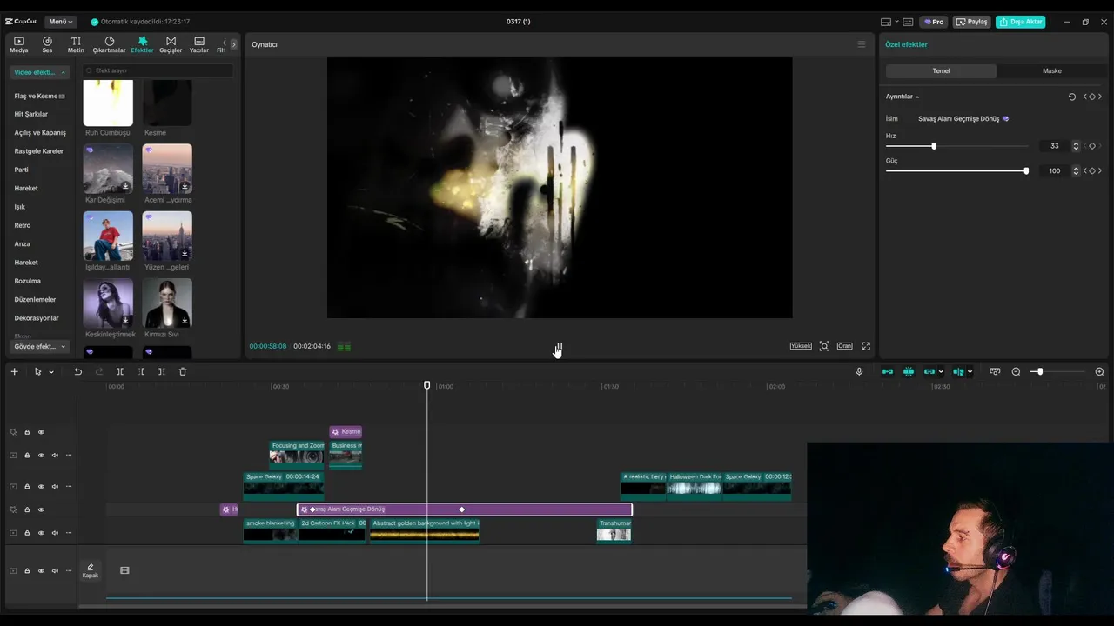Add keyframe for Güç parameter
Image resolution: width=1114 pixels, height=626 pixels.
point(1092,170)
